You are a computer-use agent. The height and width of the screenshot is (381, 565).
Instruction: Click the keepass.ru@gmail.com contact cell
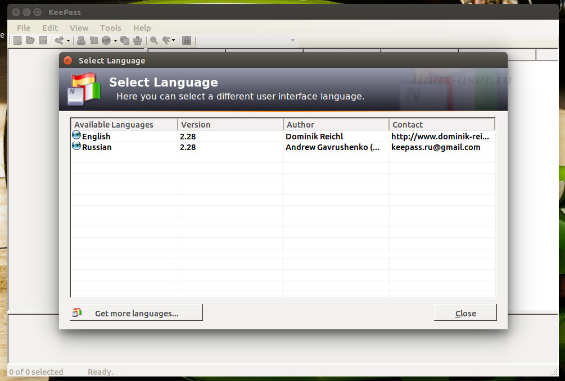pos(436,147)
